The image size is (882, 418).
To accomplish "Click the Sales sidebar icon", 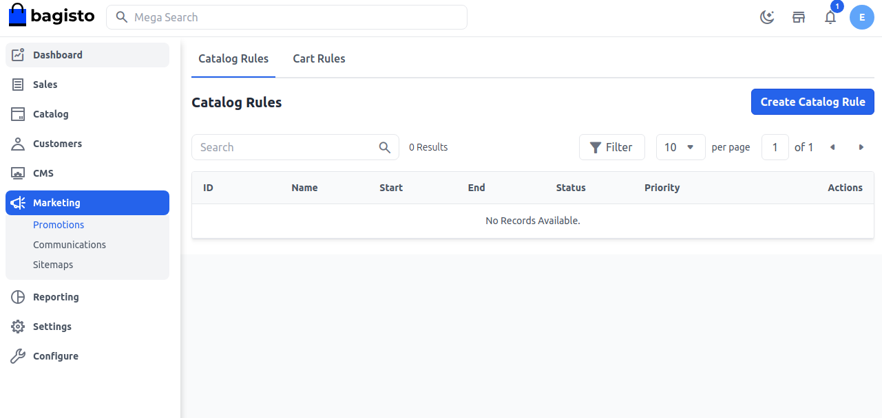I will (x=18, y=85).
